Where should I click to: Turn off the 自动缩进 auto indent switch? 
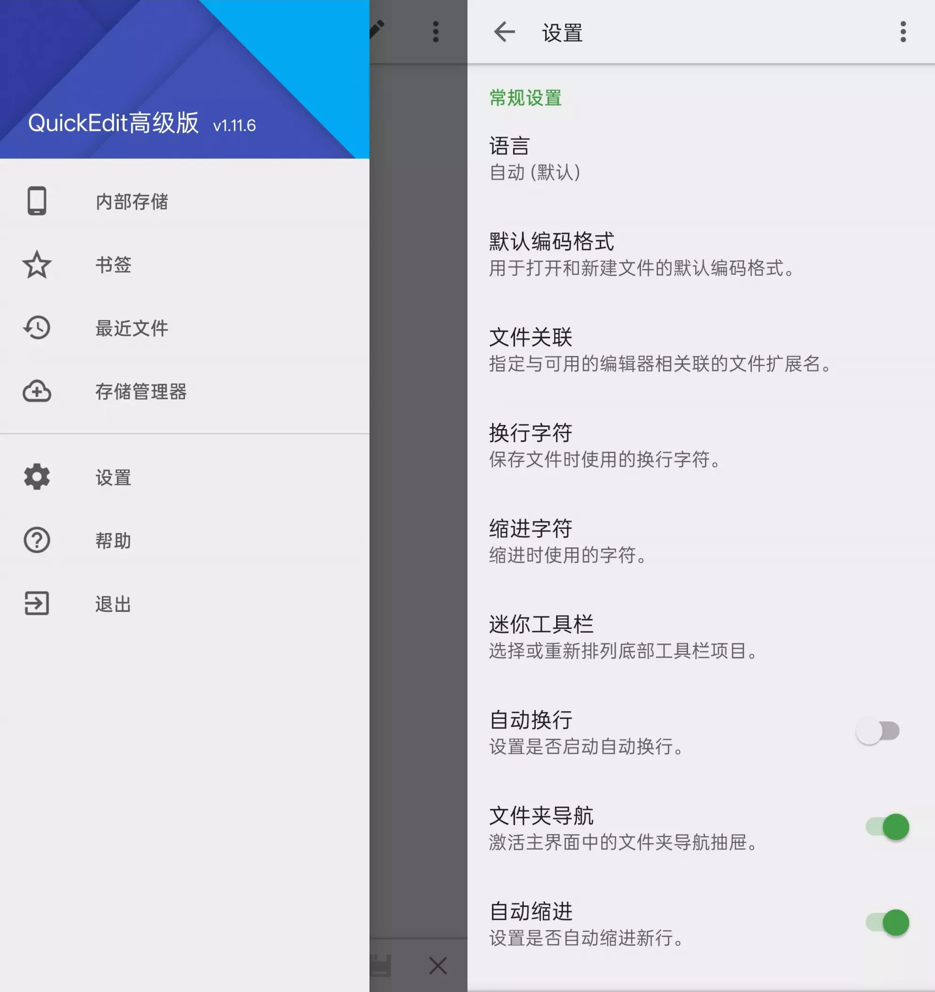click(887, 923)
